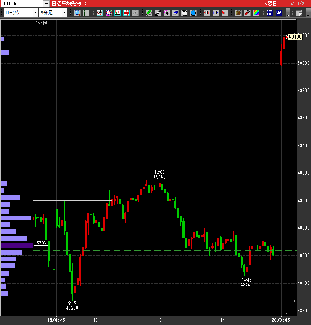Click the dark purple volume profile bar
Viewport: 311px width, 325px height.
(x=17, y=245)
